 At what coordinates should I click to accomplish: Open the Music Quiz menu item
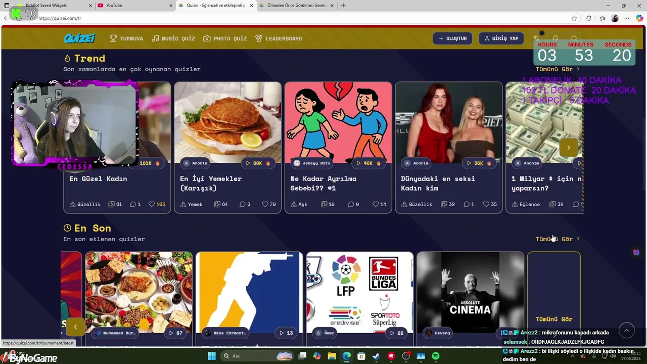(173, 38)
